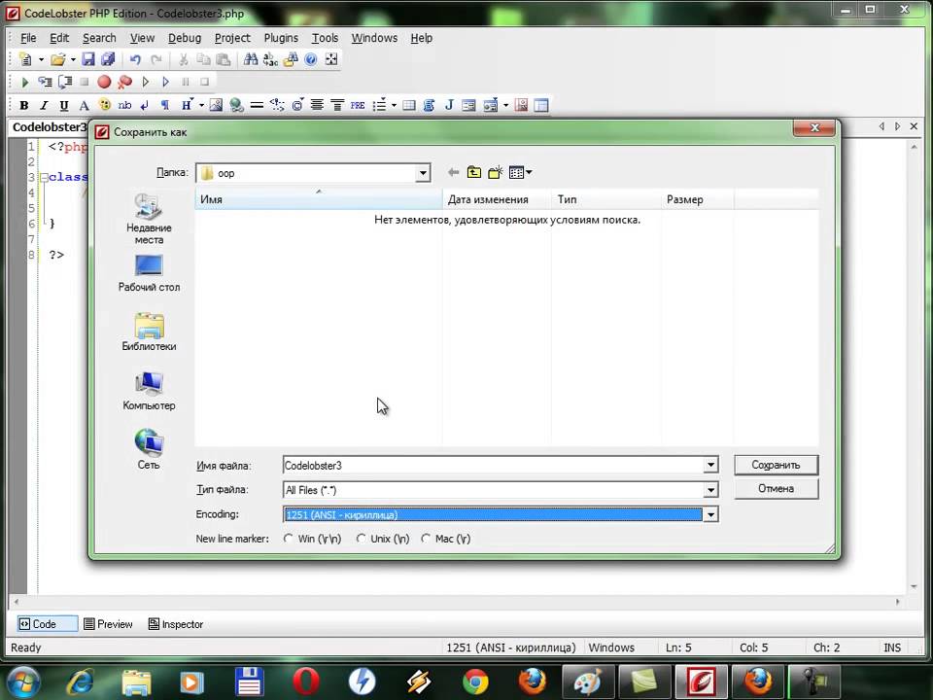Viewport: 933px width, 700px height.
Task: Click the Имя файла text field
Action: (494, 466)
